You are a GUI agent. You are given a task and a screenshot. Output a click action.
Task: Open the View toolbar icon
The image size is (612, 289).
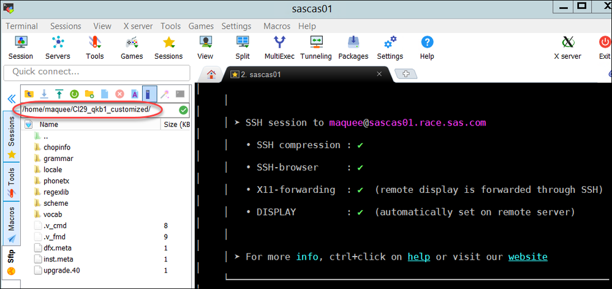tap(205, 48)
